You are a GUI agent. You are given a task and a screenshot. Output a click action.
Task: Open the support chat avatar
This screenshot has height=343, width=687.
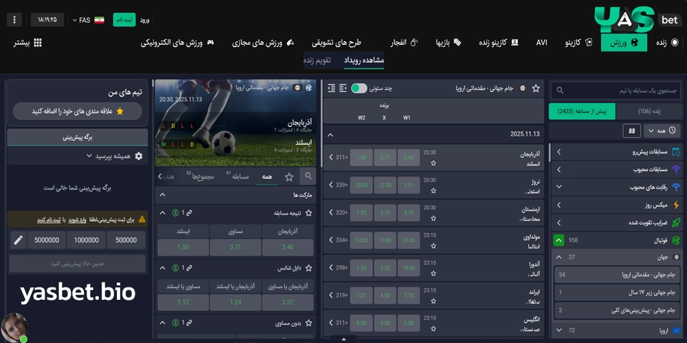coord(14,327)
